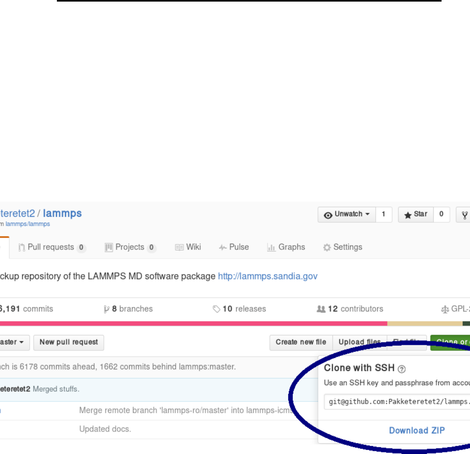Viewport: 470px width, 454px height.
Task: Select the SSH clone URL field
Action: (397, 402)
